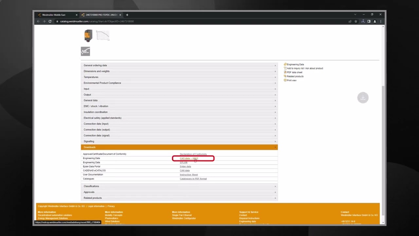Open the Catalogues in PDF-format link
Viewport: 419px width, 236px height.
click(x=193, y=179)
